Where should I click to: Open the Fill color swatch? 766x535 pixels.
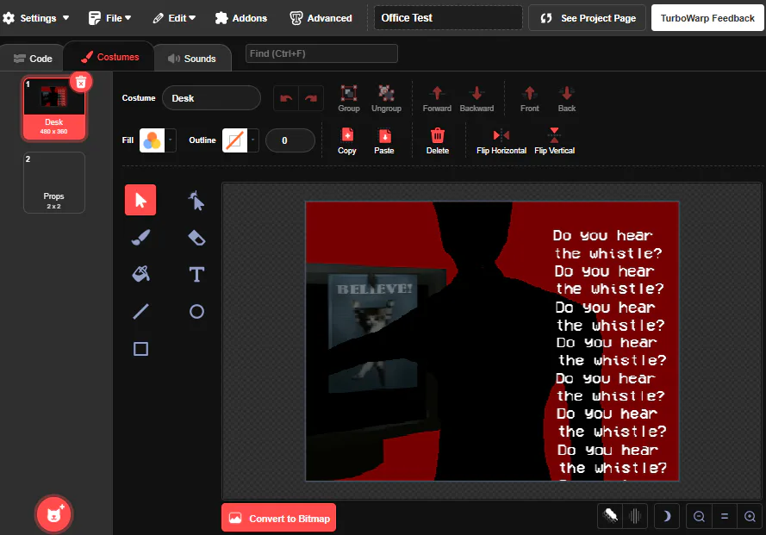click(152, 140)
